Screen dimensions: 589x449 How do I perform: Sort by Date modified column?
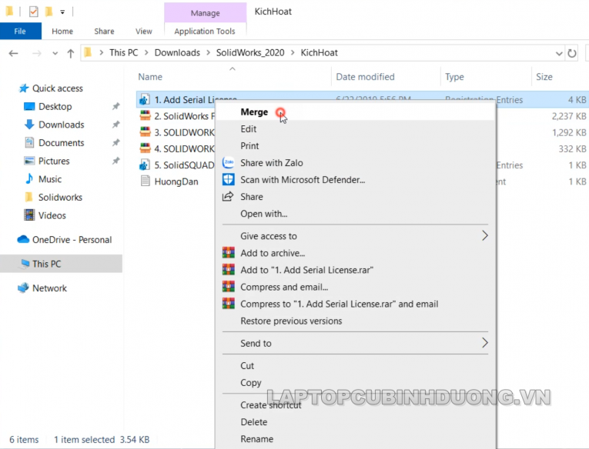pyautogui.click(x=365, y=77)
